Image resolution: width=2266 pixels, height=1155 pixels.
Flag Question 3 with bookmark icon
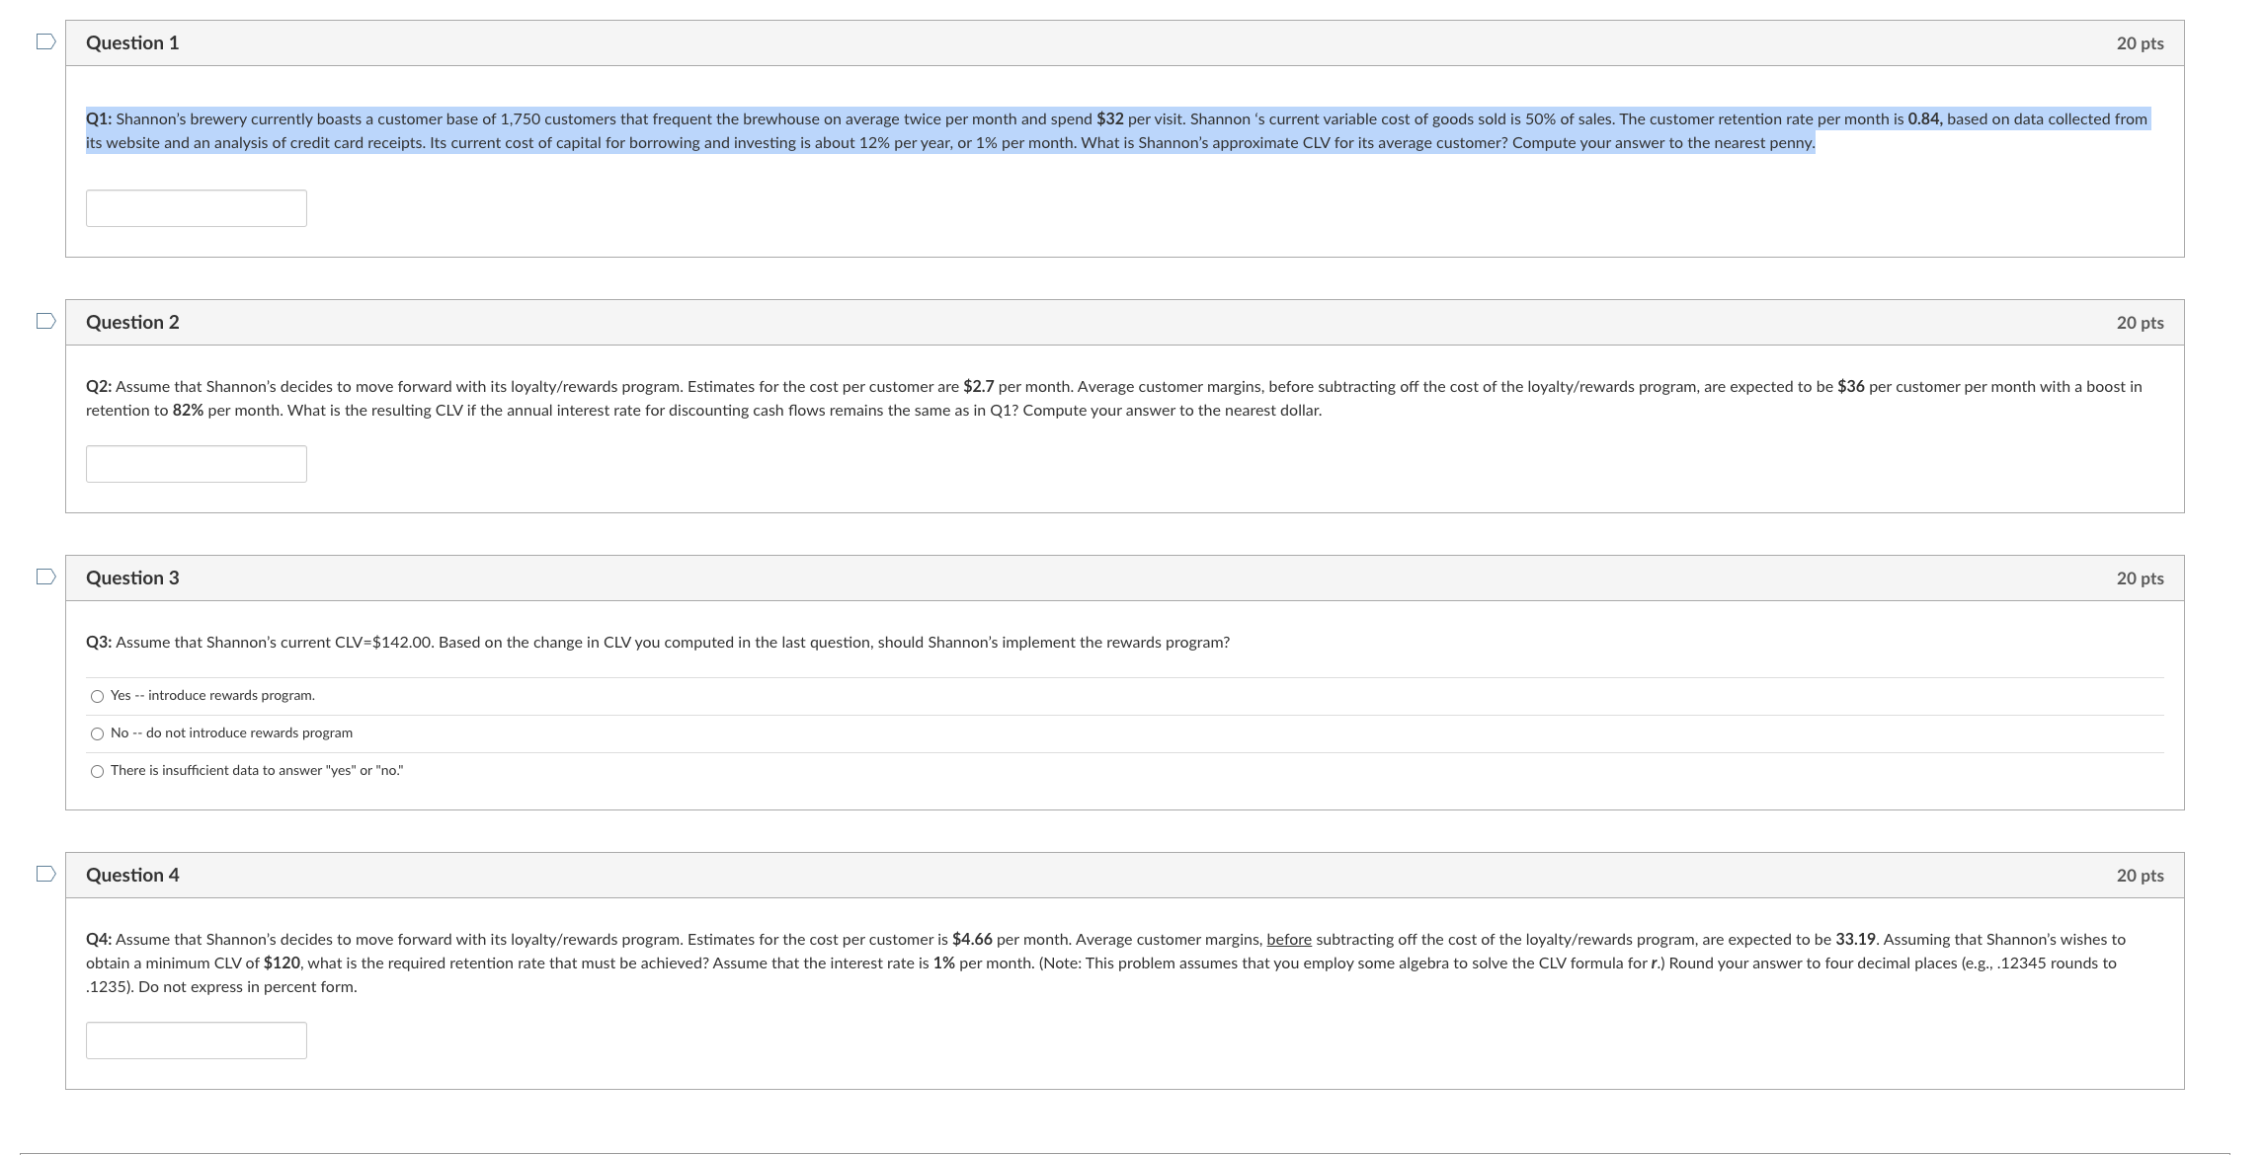(x=45, y=577)
